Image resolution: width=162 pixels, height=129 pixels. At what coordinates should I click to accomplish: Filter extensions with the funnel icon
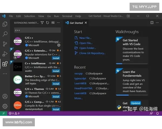point(42,23)
